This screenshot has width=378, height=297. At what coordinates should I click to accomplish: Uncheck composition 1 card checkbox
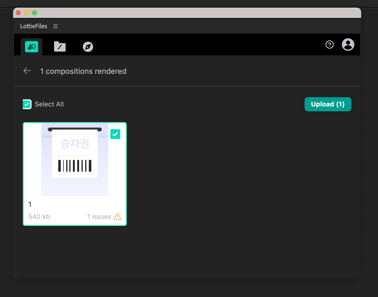point(115,134)
